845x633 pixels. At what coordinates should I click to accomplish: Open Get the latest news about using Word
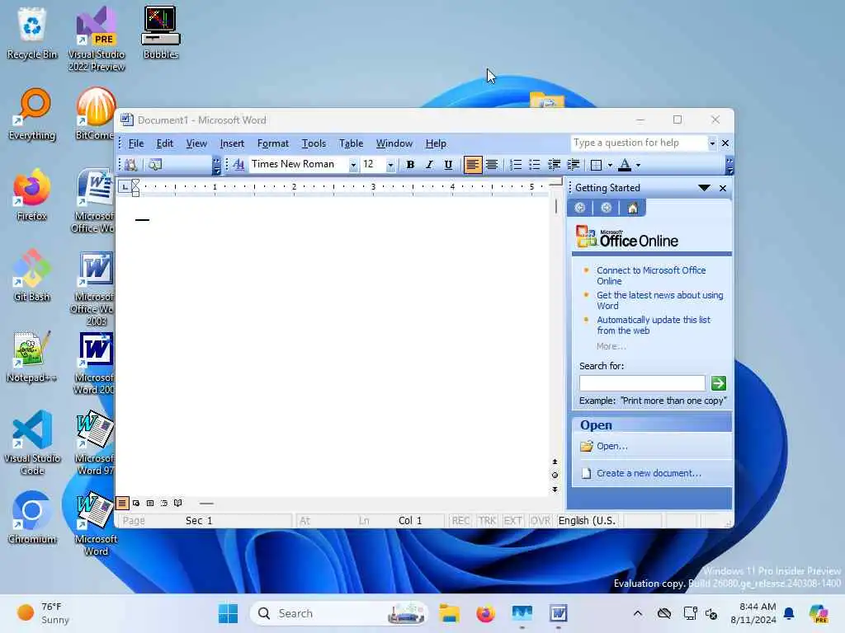[659, 300]
